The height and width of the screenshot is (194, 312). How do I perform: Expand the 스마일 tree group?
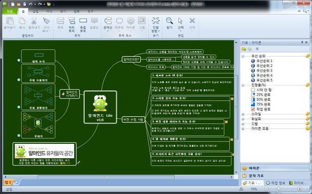click(x=243, y=114)
